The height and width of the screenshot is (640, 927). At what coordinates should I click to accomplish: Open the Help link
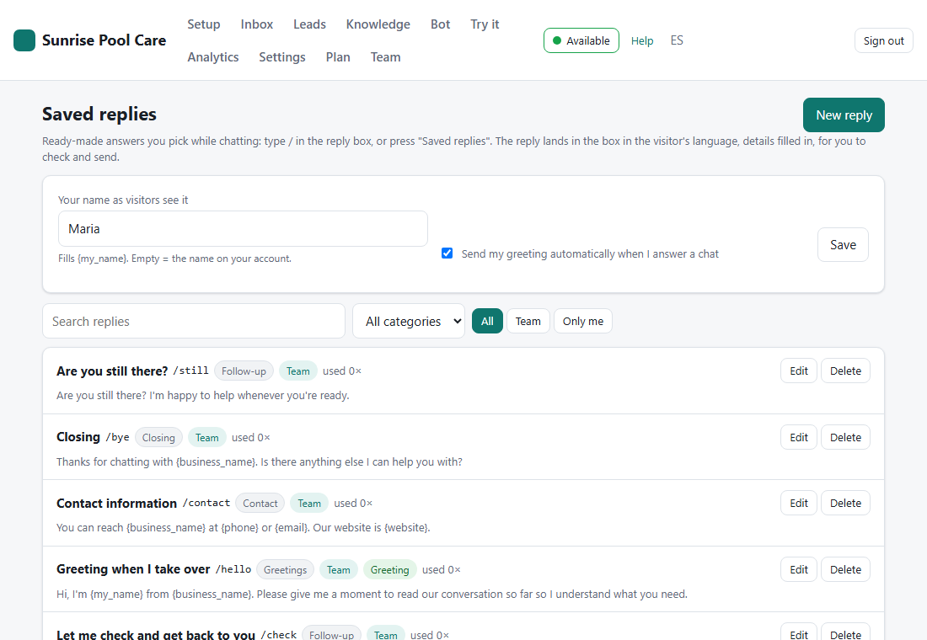click(x=642, y=40)
